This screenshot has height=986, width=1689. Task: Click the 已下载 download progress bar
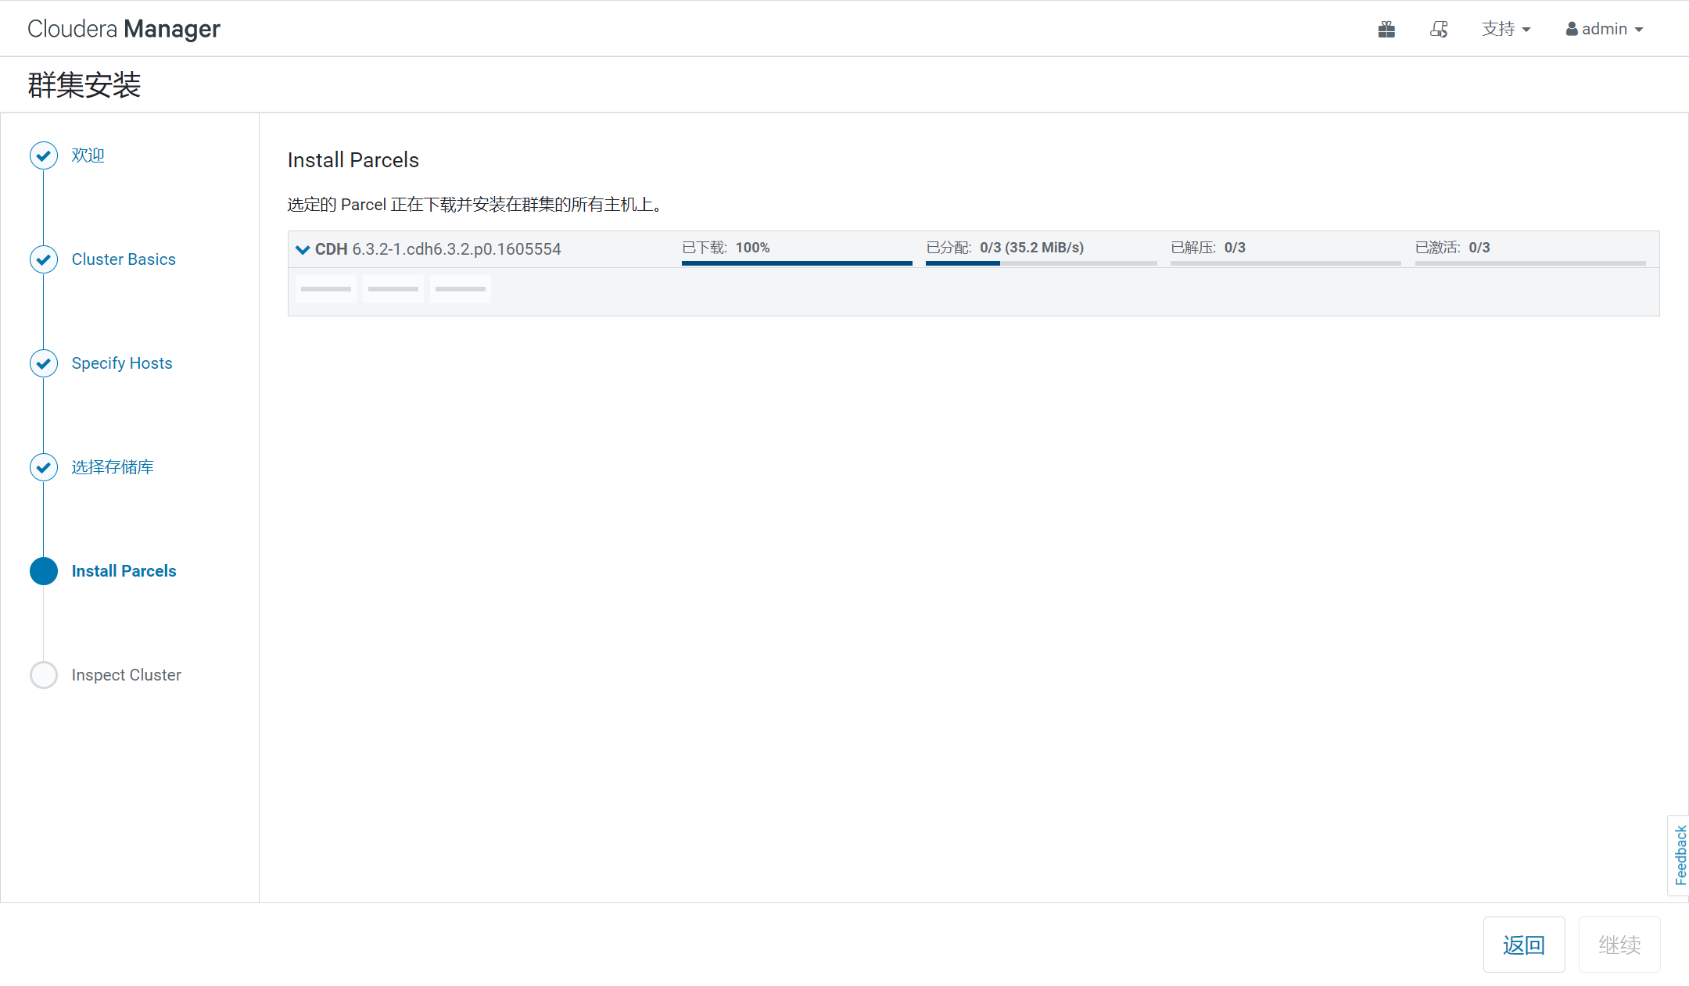797,263
